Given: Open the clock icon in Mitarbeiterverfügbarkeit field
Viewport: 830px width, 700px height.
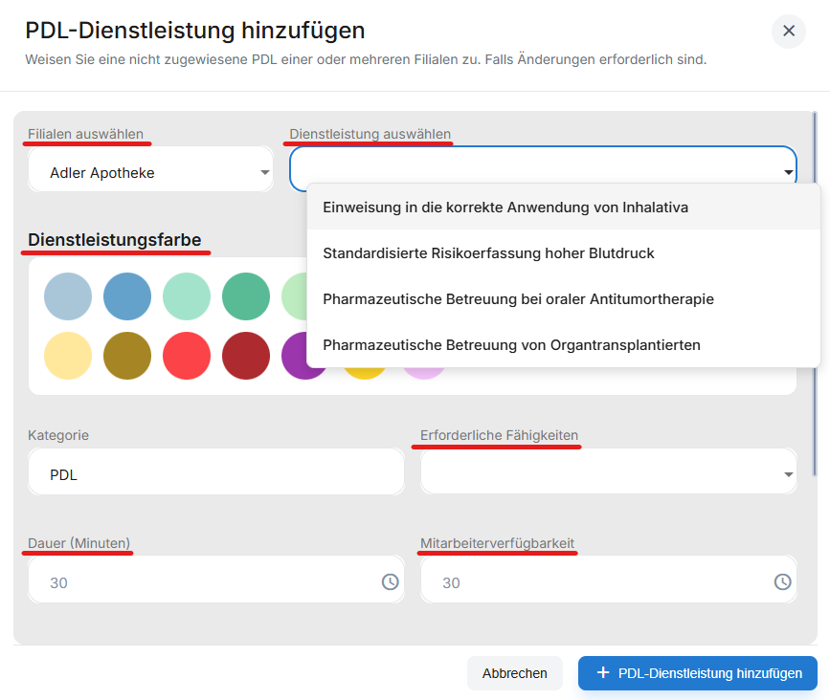Looking at the screenshot, I should click(x=782, y=582).
